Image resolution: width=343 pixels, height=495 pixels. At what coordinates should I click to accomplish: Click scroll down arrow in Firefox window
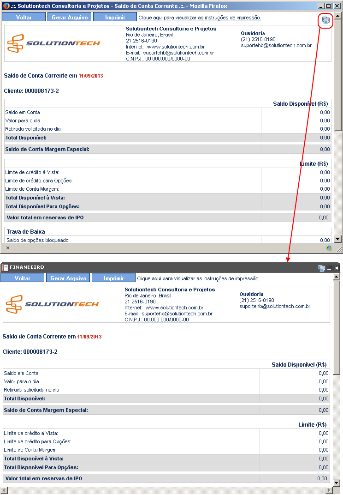[x=337, y=239]
